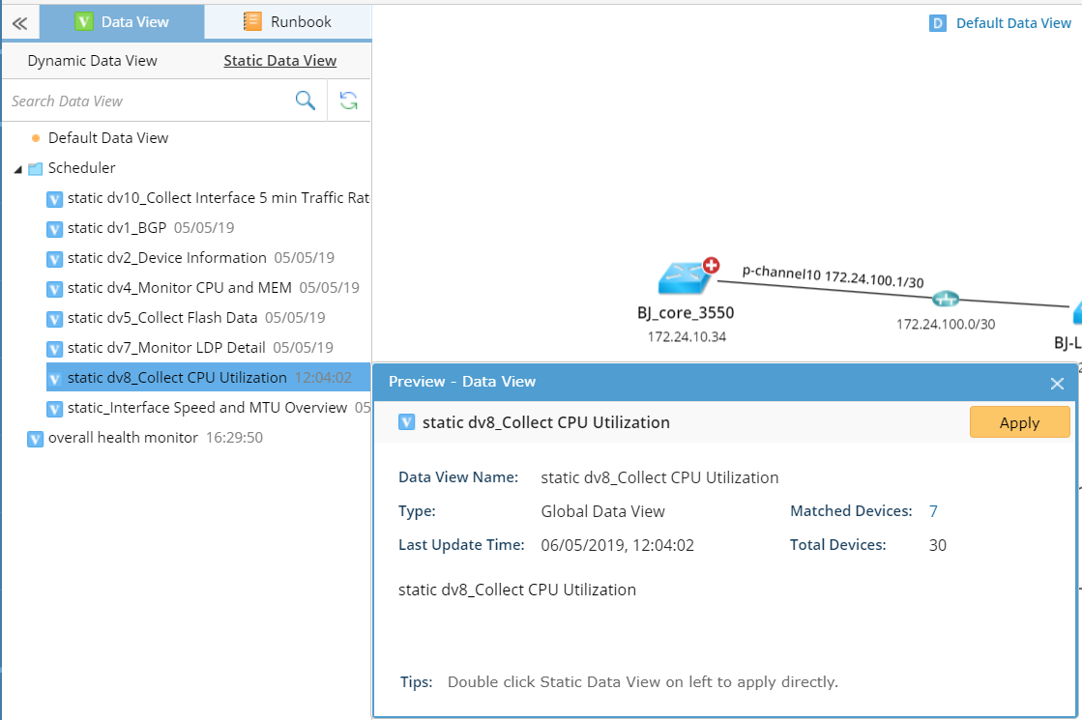Refresh the data view list
The image size is (1082, 720).
[348, 101]
